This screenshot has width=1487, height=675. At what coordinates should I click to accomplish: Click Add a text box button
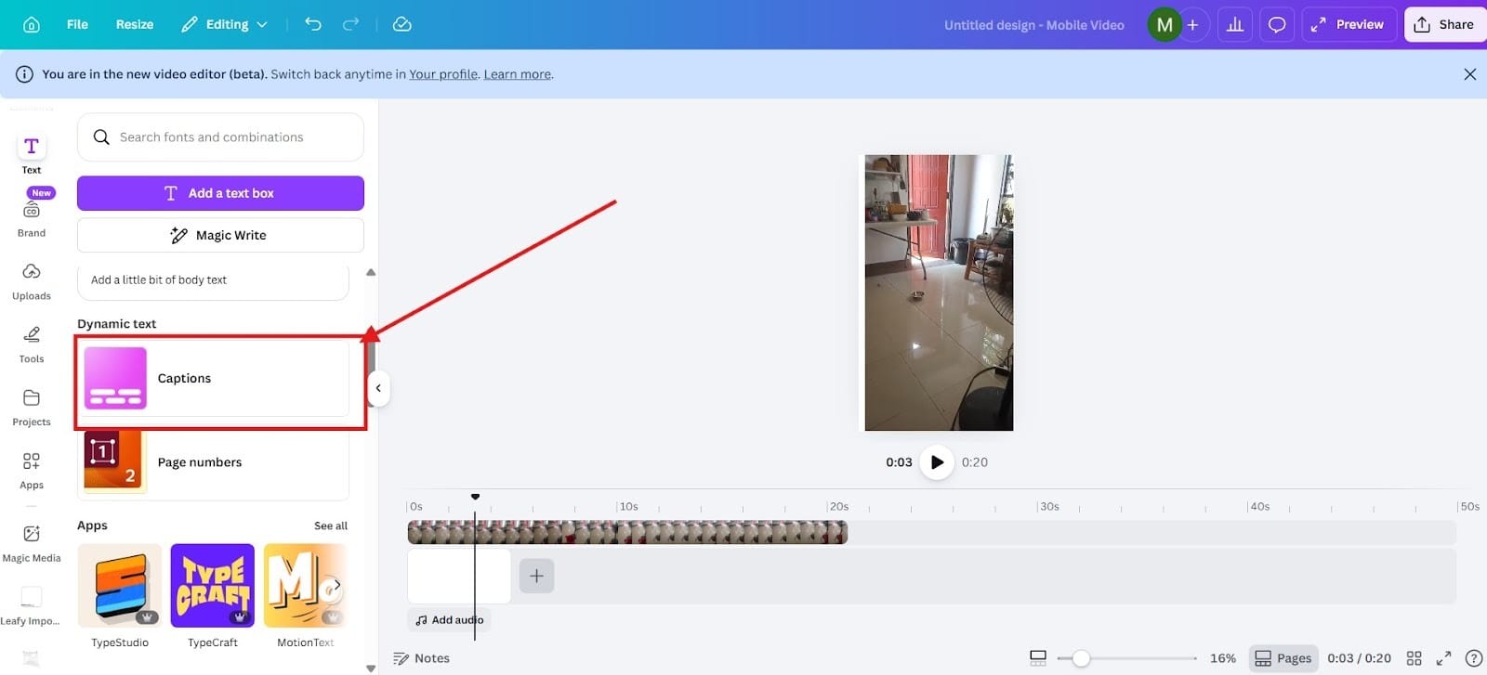point(220,193)
